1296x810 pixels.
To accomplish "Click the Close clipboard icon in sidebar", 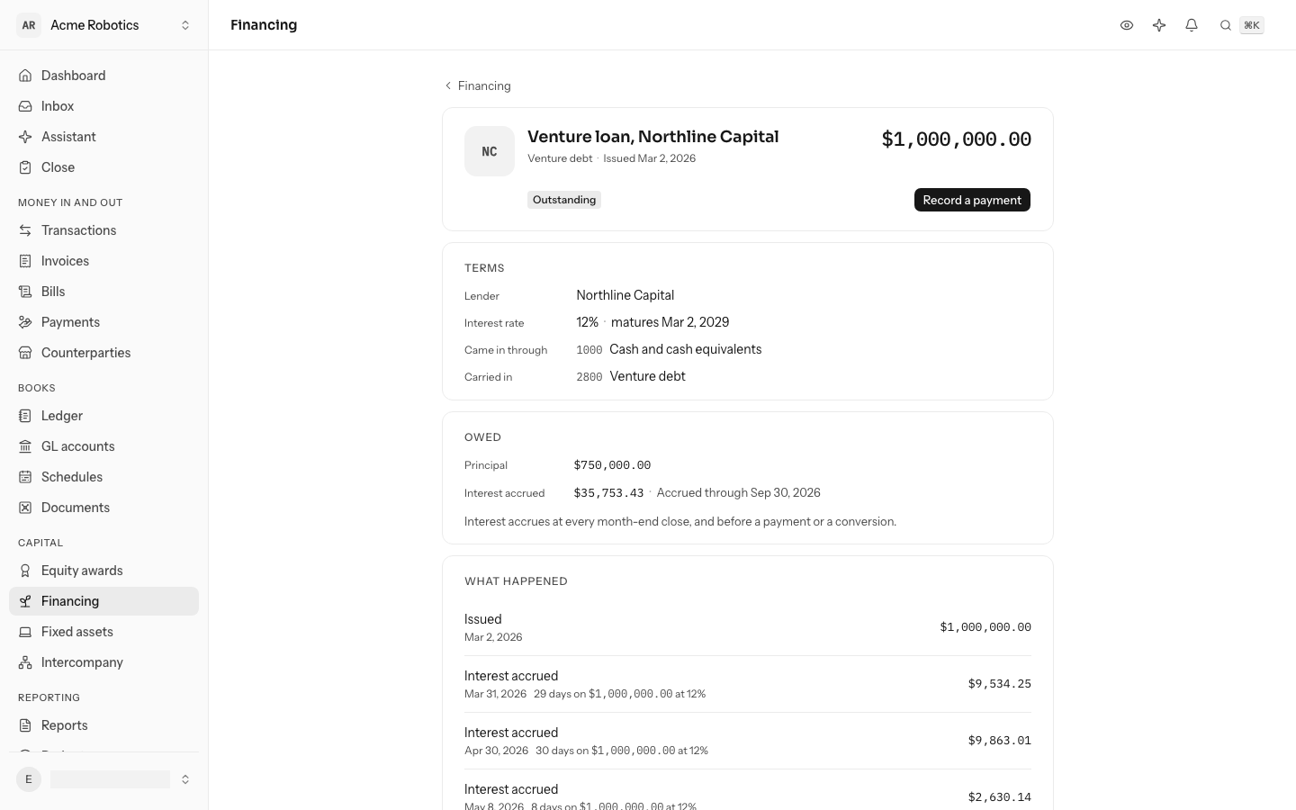I will pos(25,167).
